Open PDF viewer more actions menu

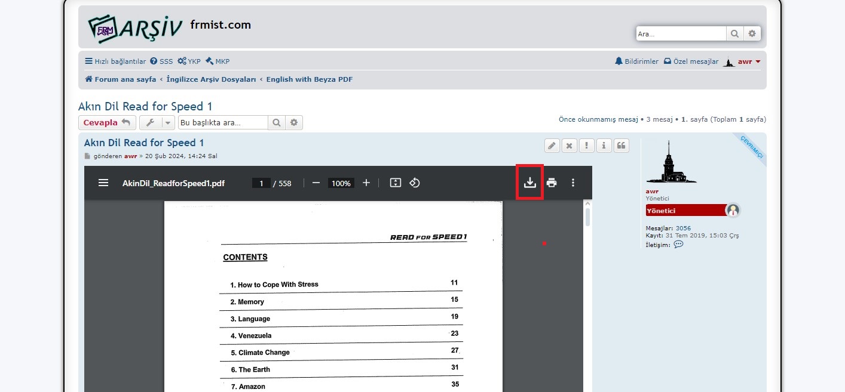[x=573, y=183]
